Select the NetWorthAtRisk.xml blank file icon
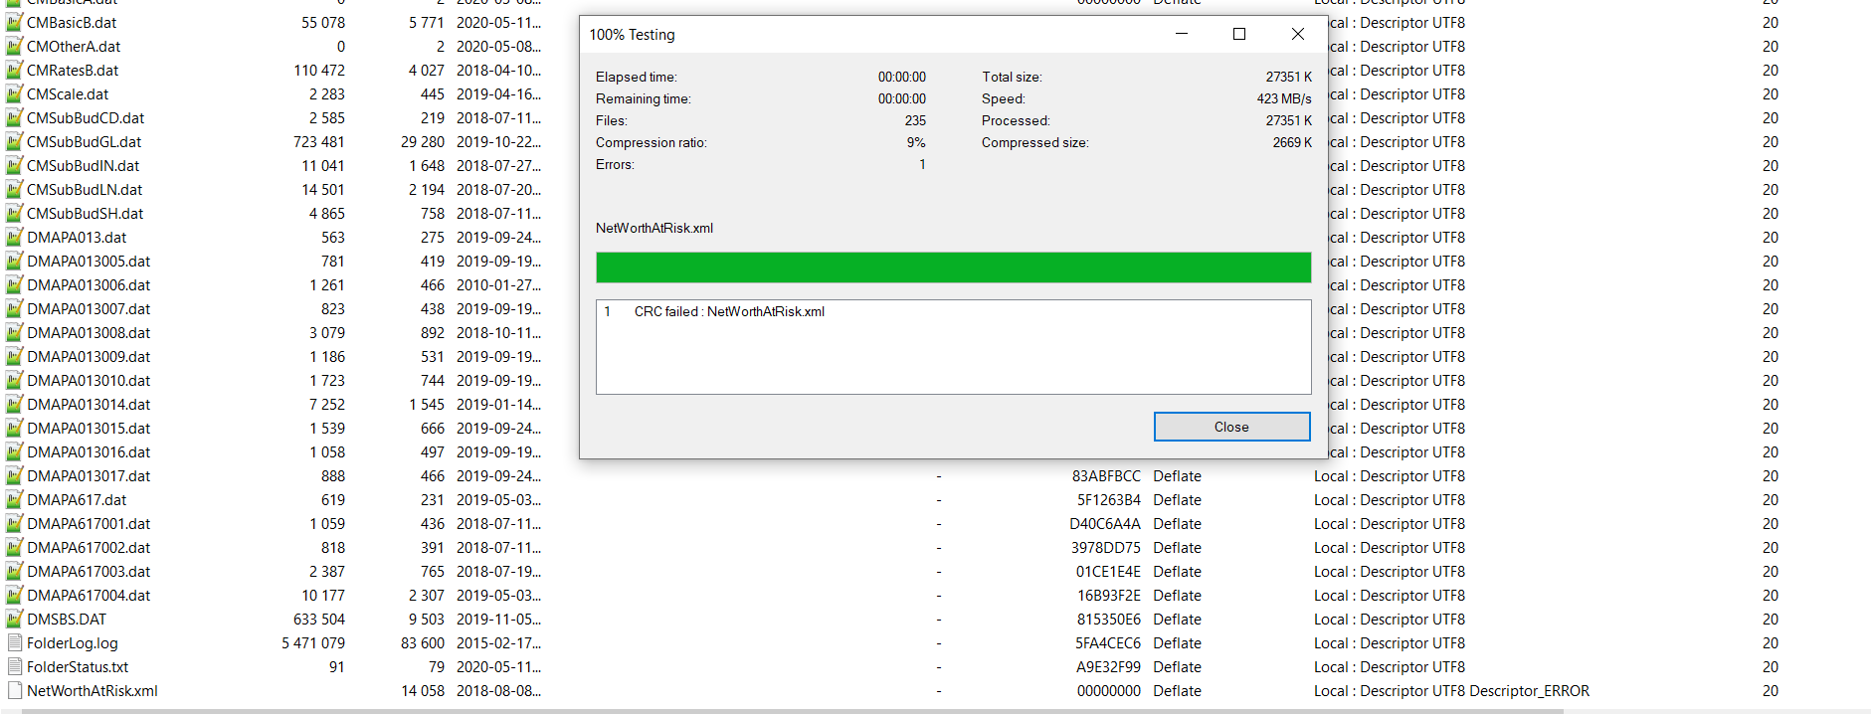 coord(15,691)
